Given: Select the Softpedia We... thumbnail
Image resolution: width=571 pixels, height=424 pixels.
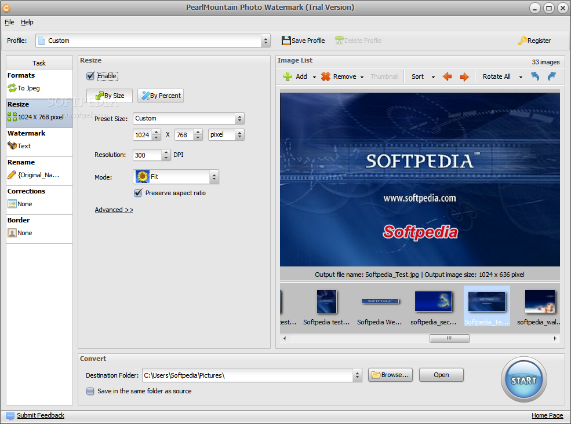Looking at the screenshot, I should coord(380,306).
